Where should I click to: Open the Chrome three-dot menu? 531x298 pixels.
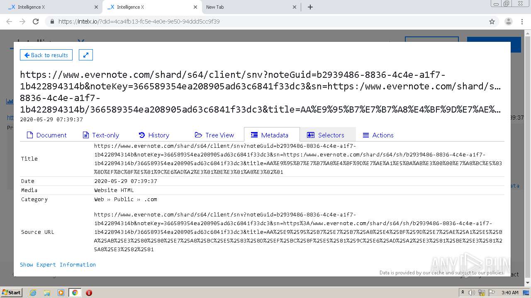(522, 22)
